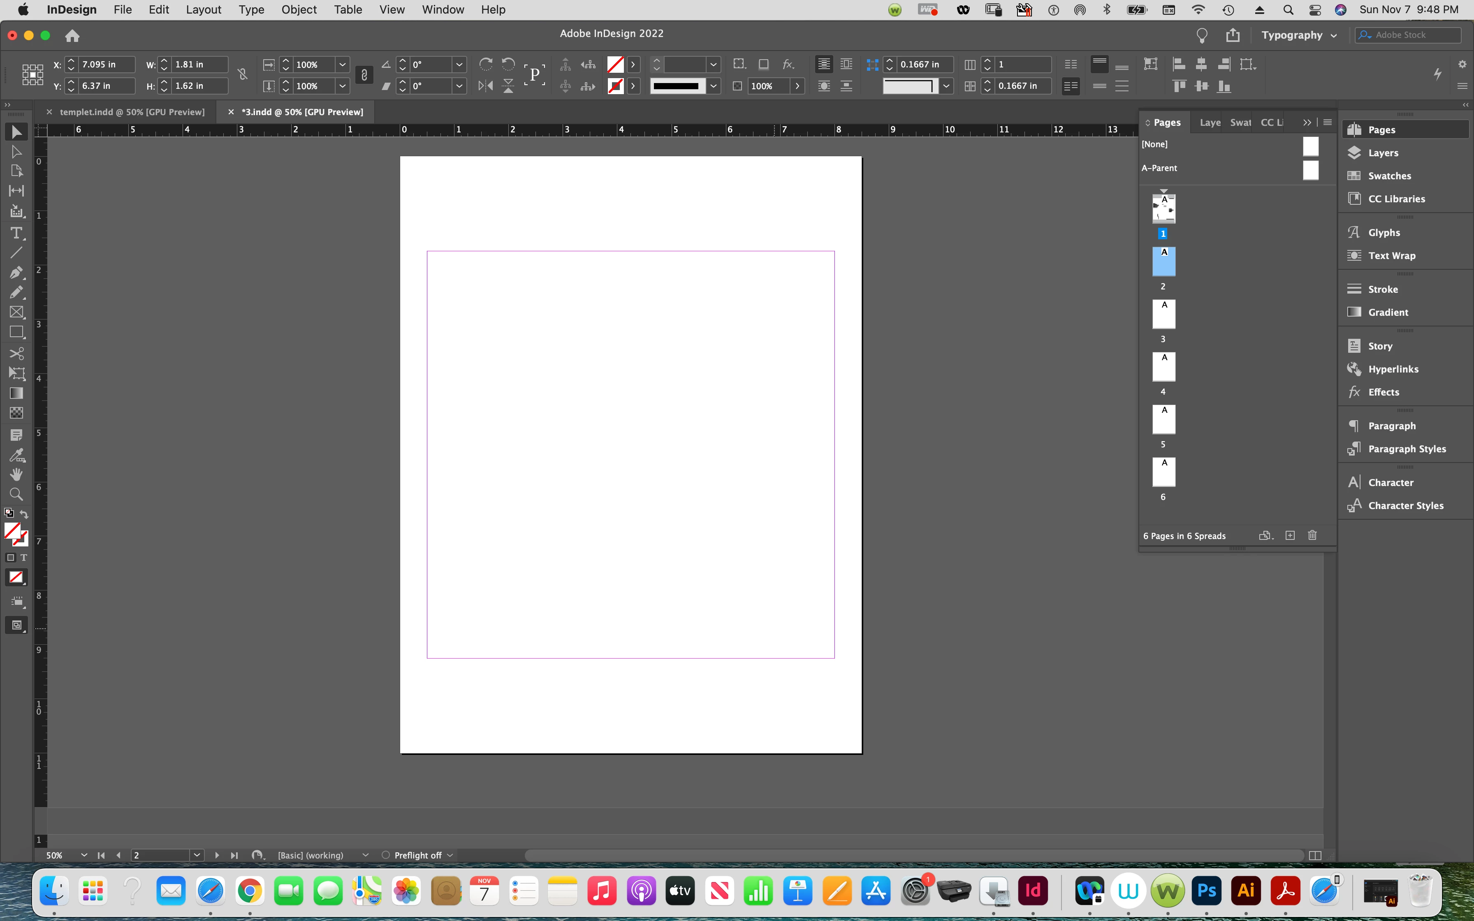Click the create new page icon

coord(1289,535)
